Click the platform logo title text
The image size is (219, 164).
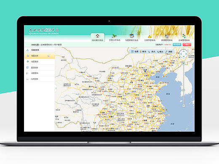point(44,30)
